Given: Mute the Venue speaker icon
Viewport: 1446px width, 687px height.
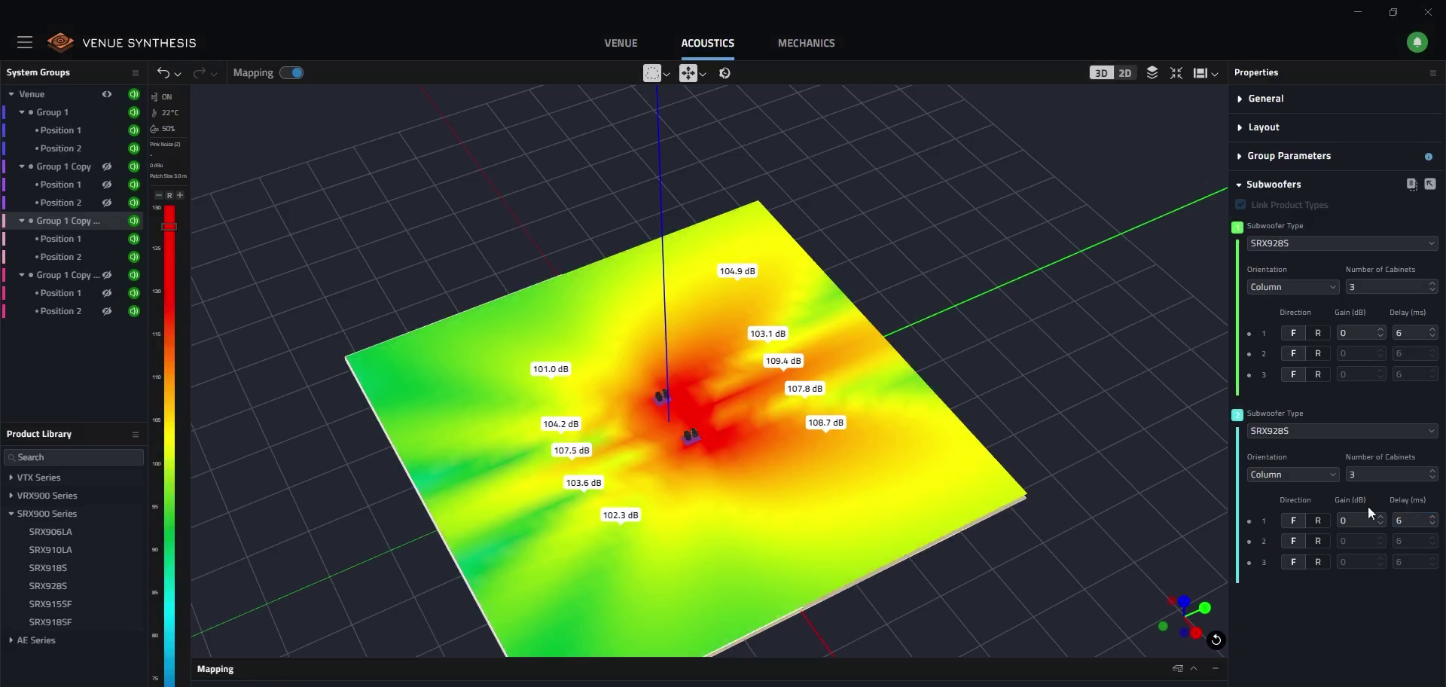Looking at the screenshot, I should [x=133, y=94].
